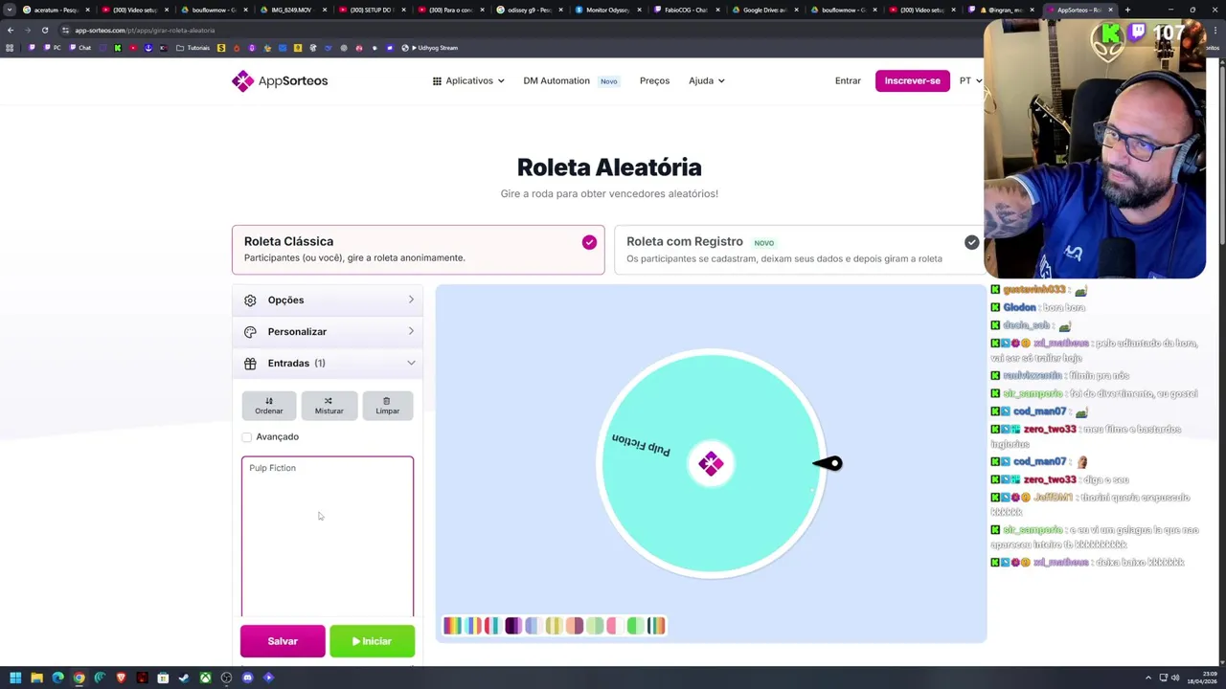Click the Ordenar sort icon button
Image resolution: width=1226 pixels, height=689 pixels.
(x=269, y=406)
